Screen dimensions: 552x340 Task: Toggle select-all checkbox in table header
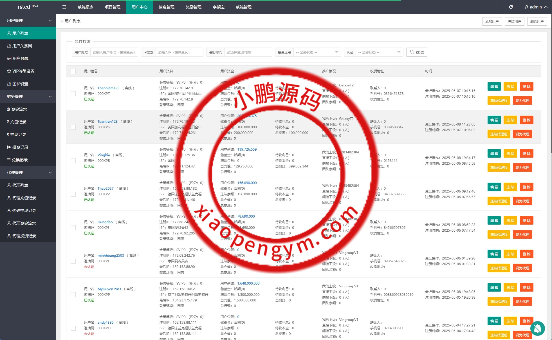73,71
